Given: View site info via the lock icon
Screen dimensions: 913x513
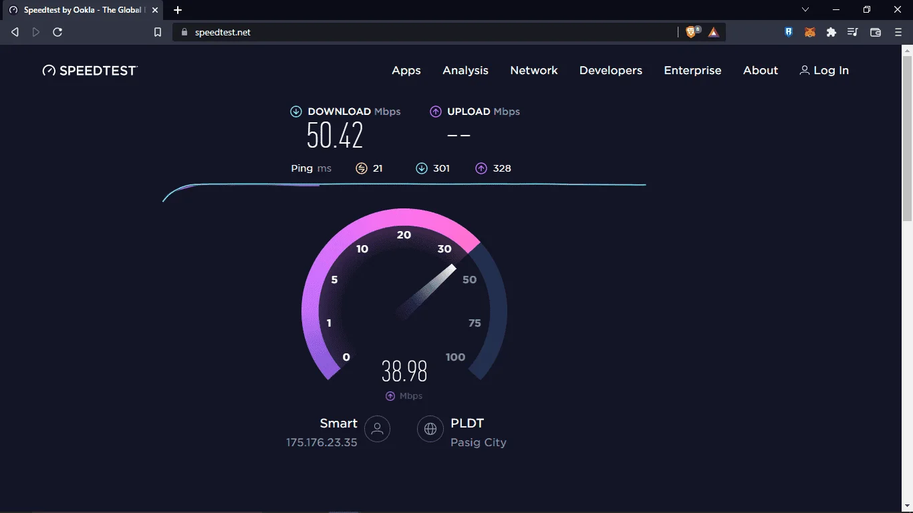Looking at the screenshot, I should (x=184, y=32).
